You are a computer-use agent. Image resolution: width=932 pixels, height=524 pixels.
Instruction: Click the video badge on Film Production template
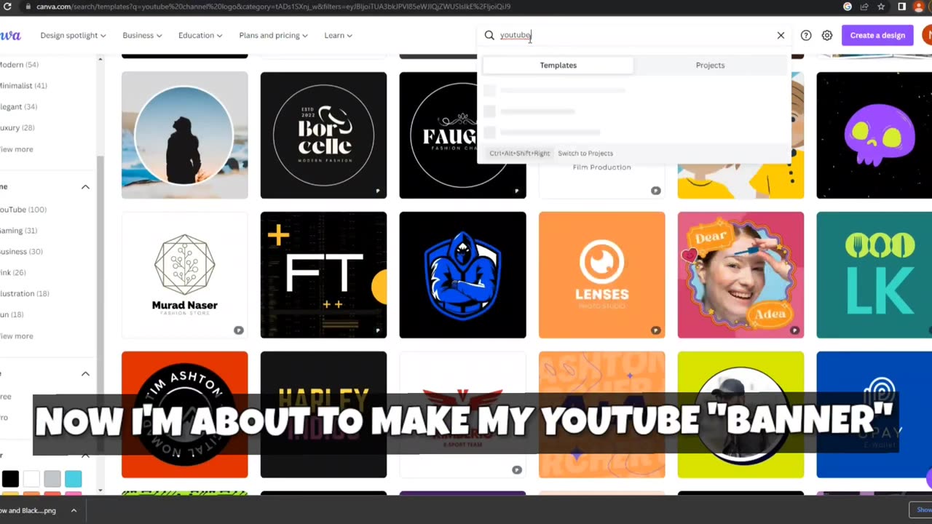655,191
